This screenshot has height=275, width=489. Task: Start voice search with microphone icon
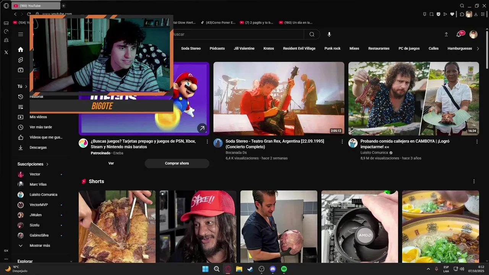coord(329,34)
